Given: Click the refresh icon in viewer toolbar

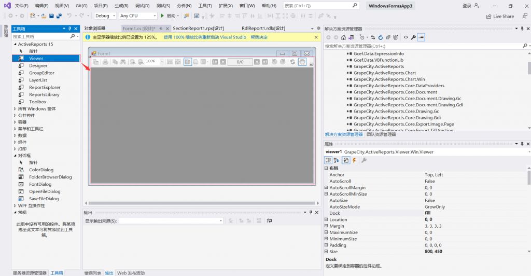Looking at the screenshot, I should point(292,62).
